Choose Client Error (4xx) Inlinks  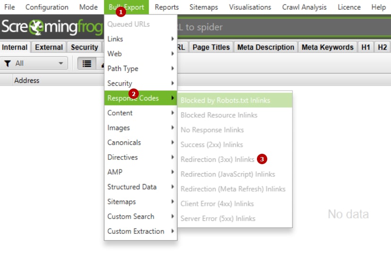pos(235,203)
